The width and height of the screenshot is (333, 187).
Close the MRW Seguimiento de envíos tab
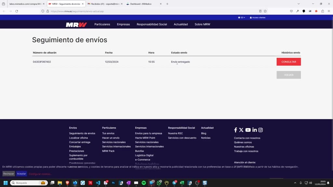click(x=83, y=4)
